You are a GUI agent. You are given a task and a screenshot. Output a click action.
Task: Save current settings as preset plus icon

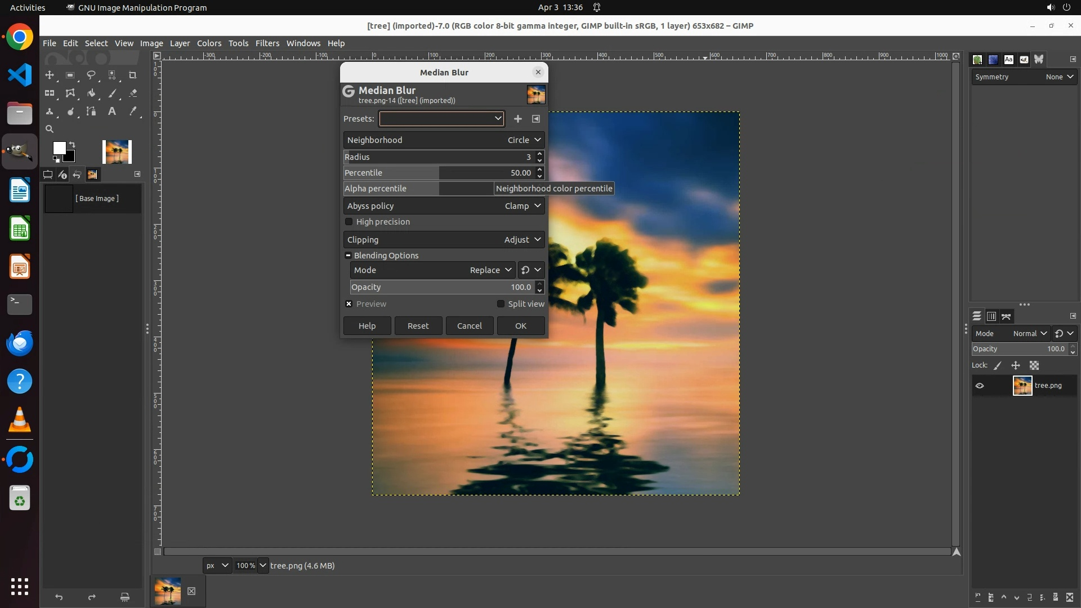pyautogui.click(x=517, y=119)
